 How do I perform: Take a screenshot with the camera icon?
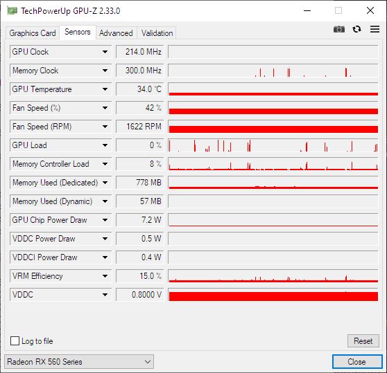(339, 29)
